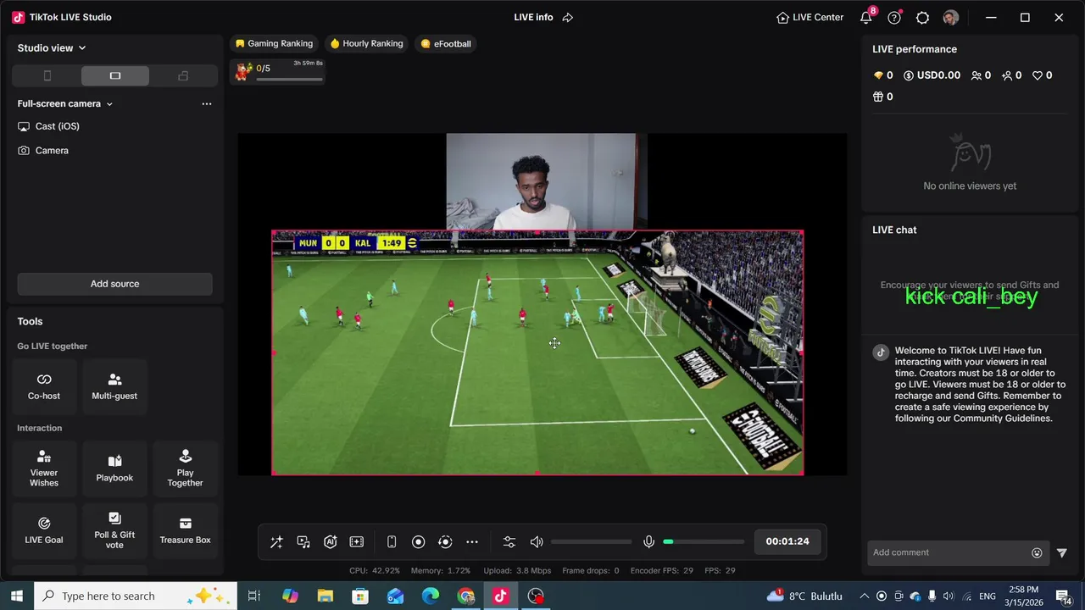Click the viewer wishes character icon
The width and height of the screenshot is (1085, 610).
click(243, 72)
